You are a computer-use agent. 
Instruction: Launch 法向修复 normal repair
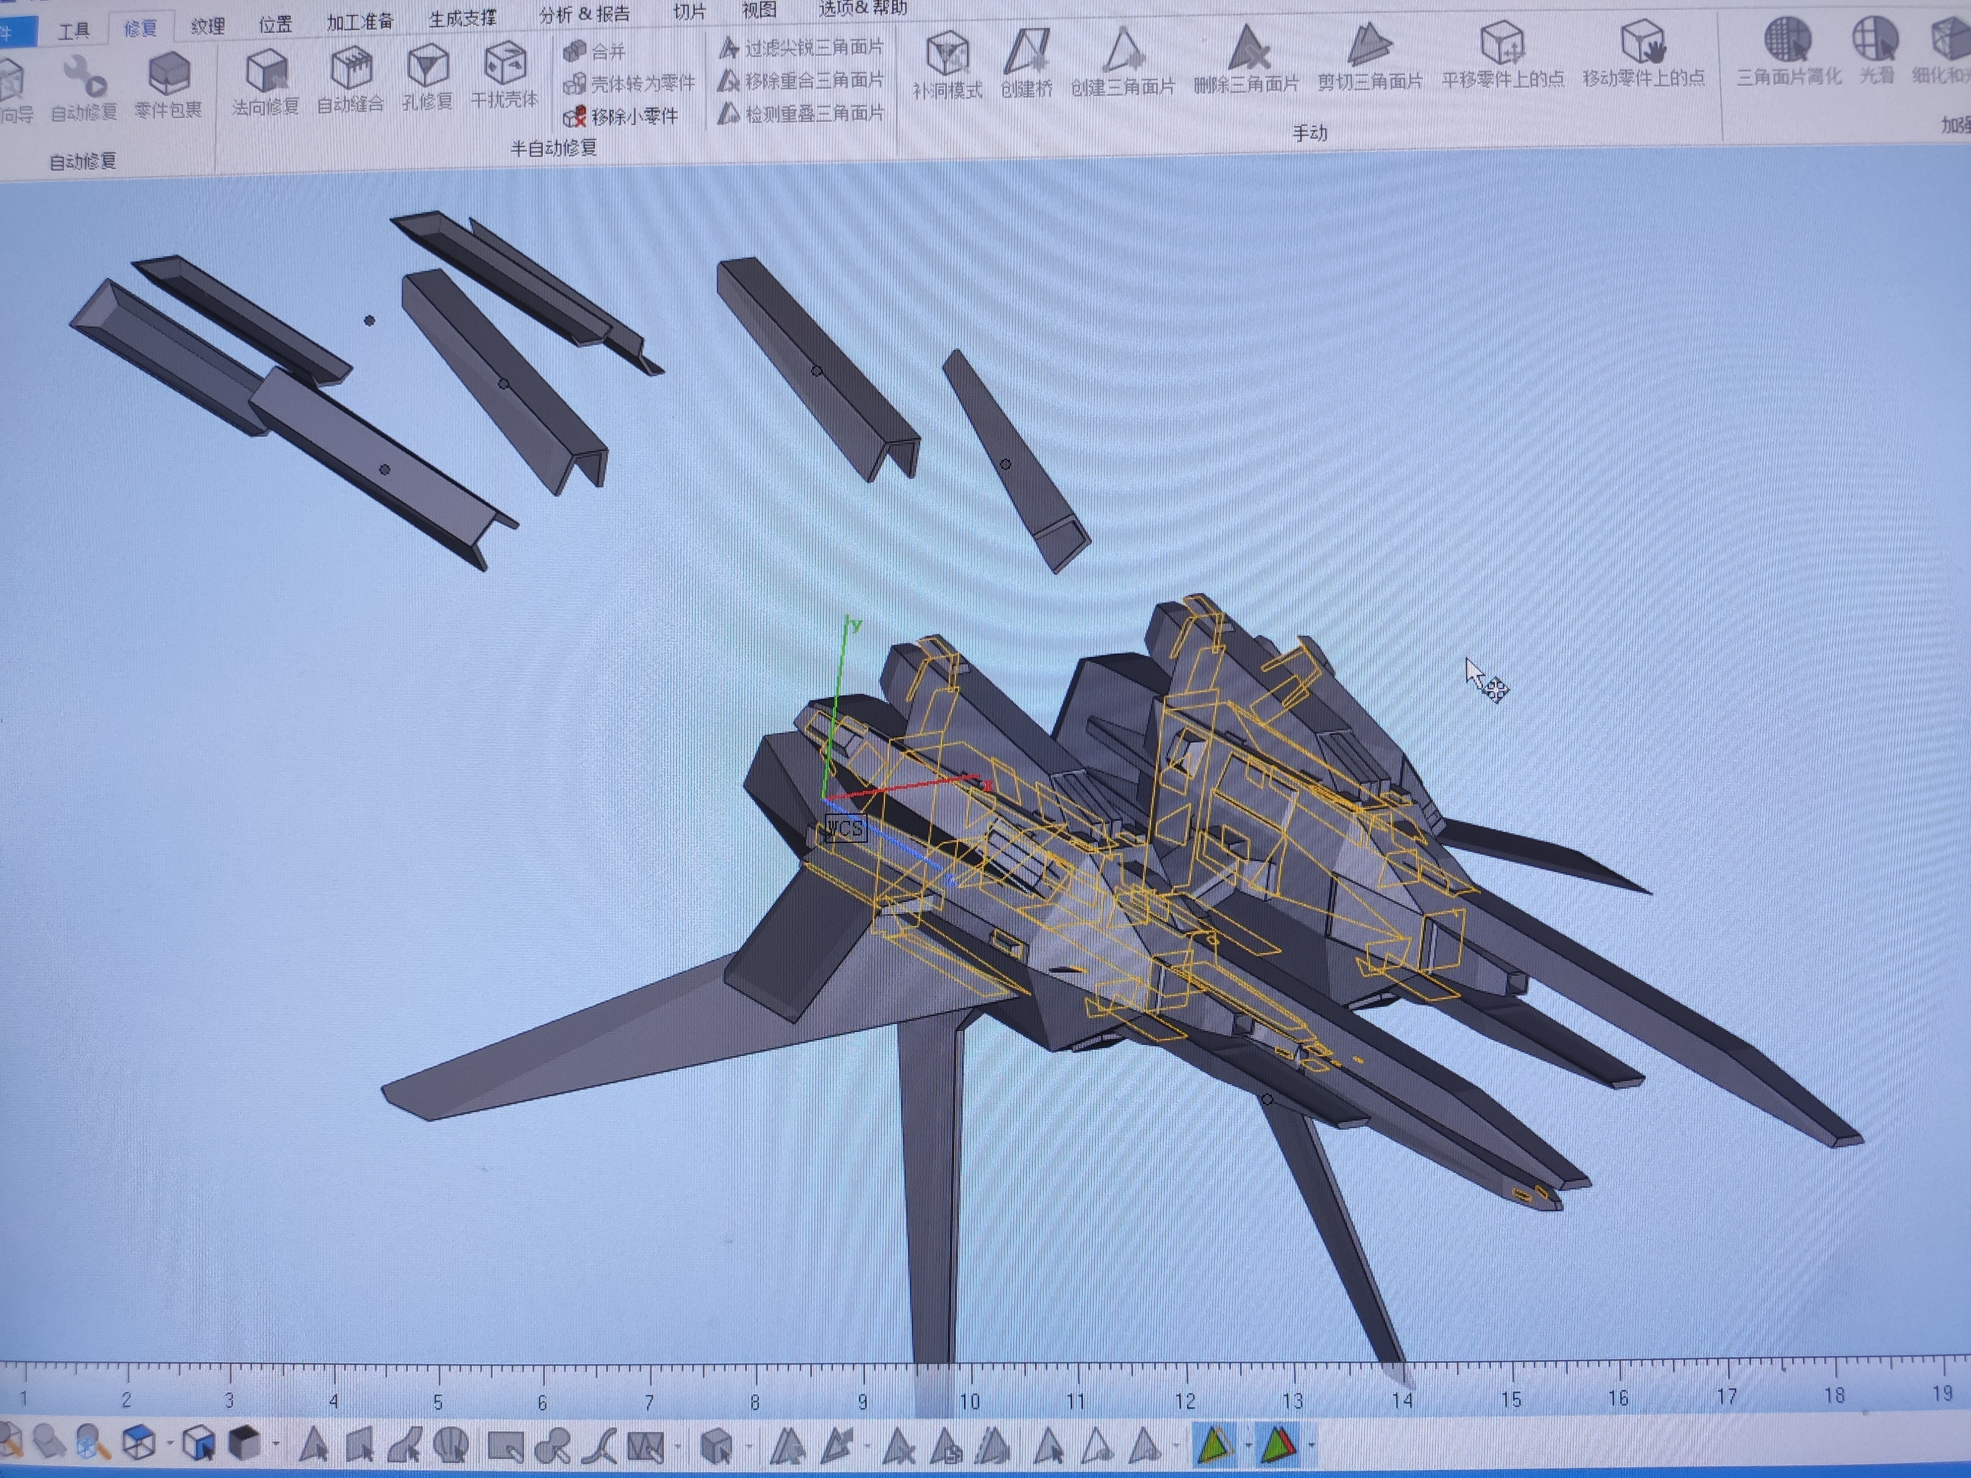(266, 82)
